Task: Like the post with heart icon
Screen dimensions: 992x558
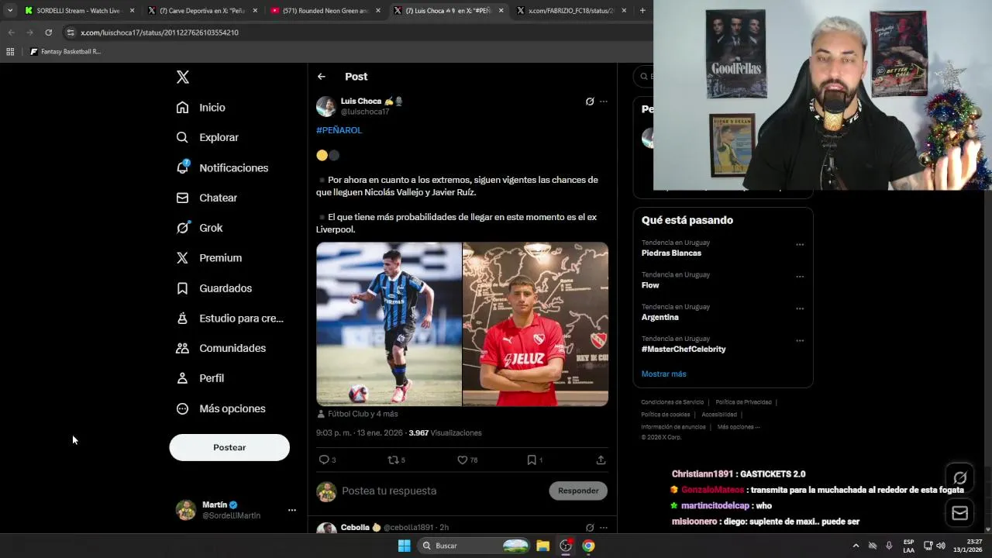Action: 463,460
